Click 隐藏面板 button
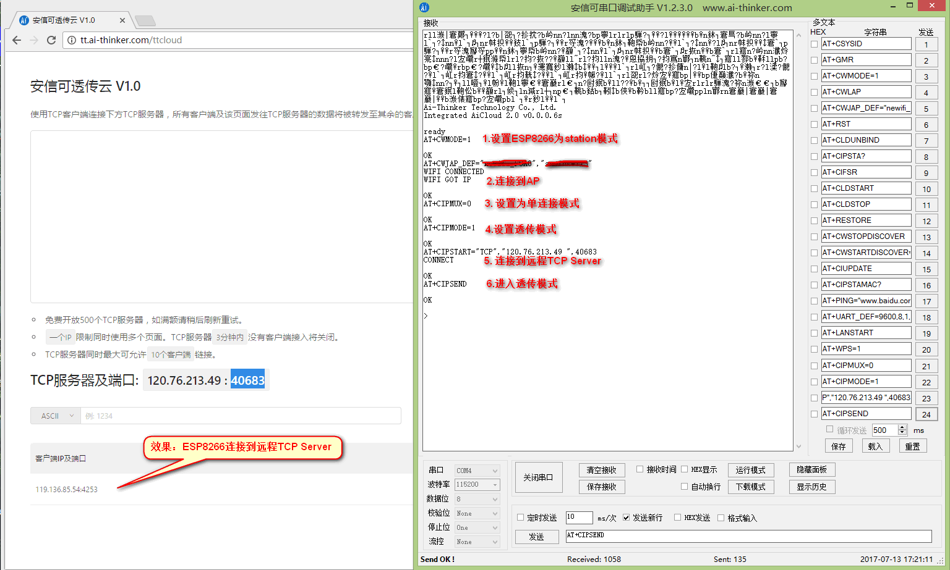This screenshot has width=950, height=570. pyautogui.click(x=811, y=470)
